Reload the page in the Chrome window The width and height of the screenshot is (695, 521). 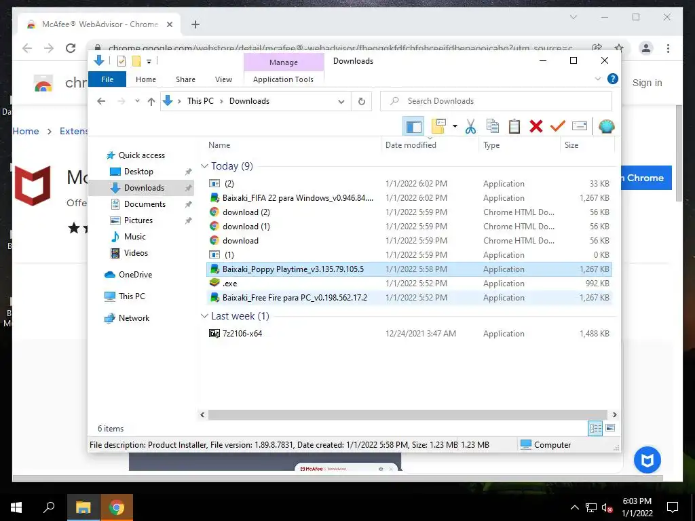click(71, 48)
